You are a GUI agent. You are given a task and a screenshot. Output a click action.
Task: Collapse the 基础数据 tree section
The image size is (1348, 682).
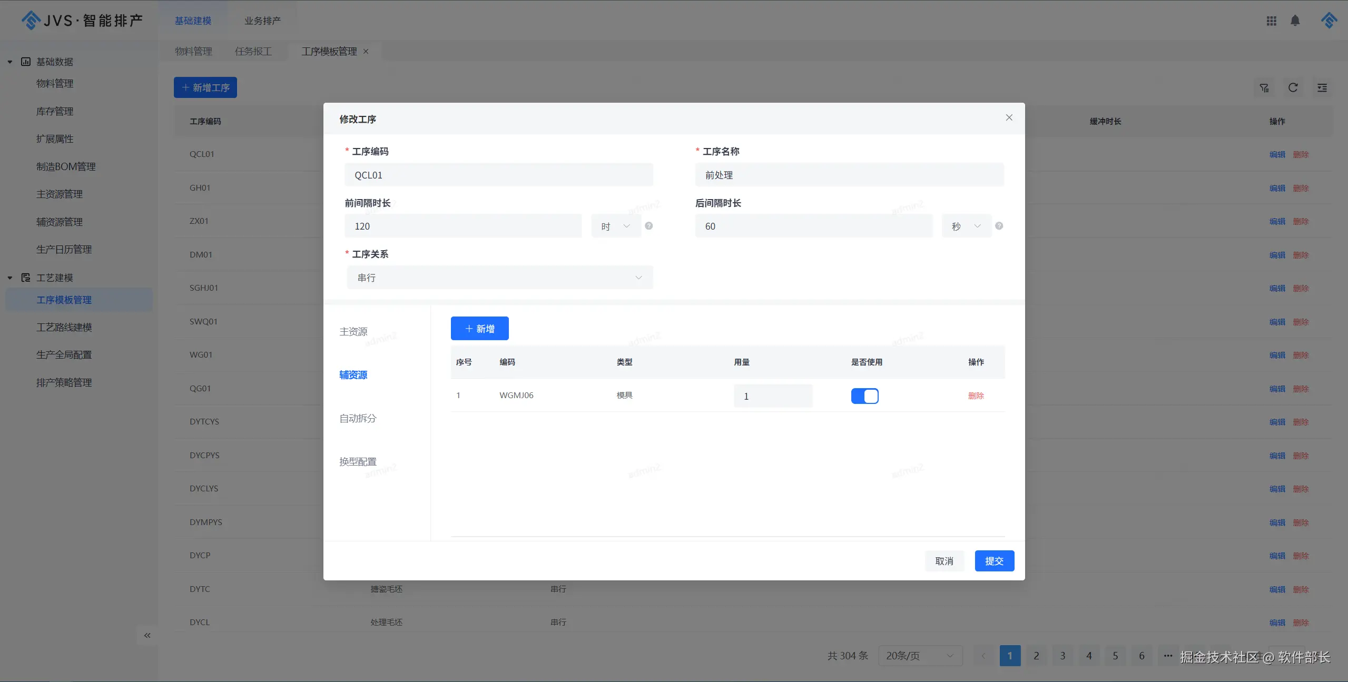[x=10, y=62]
